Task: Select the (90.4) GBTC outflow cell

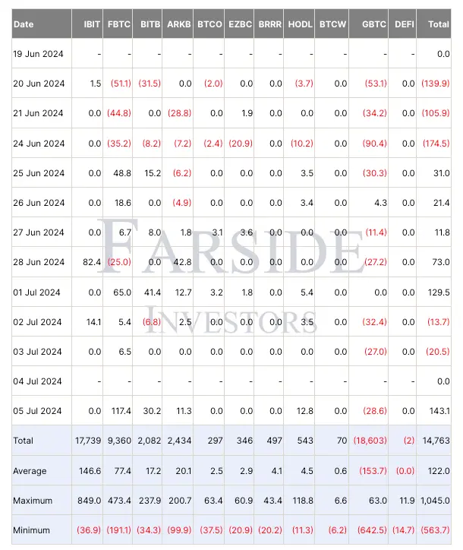Action: pyautogui.click(x=373, y=144)
